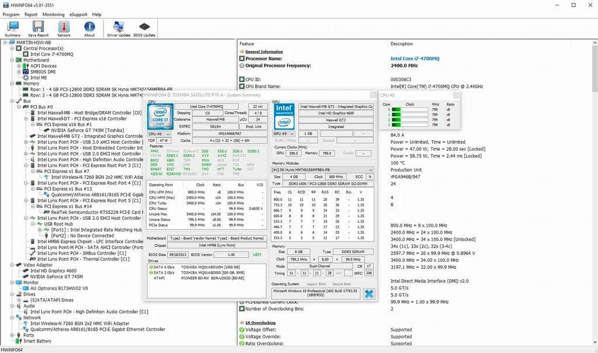This screenshot has width=598, height=353.
Task: Click the Intel Graphics logo in GPU panel
Action: point(284,117)
